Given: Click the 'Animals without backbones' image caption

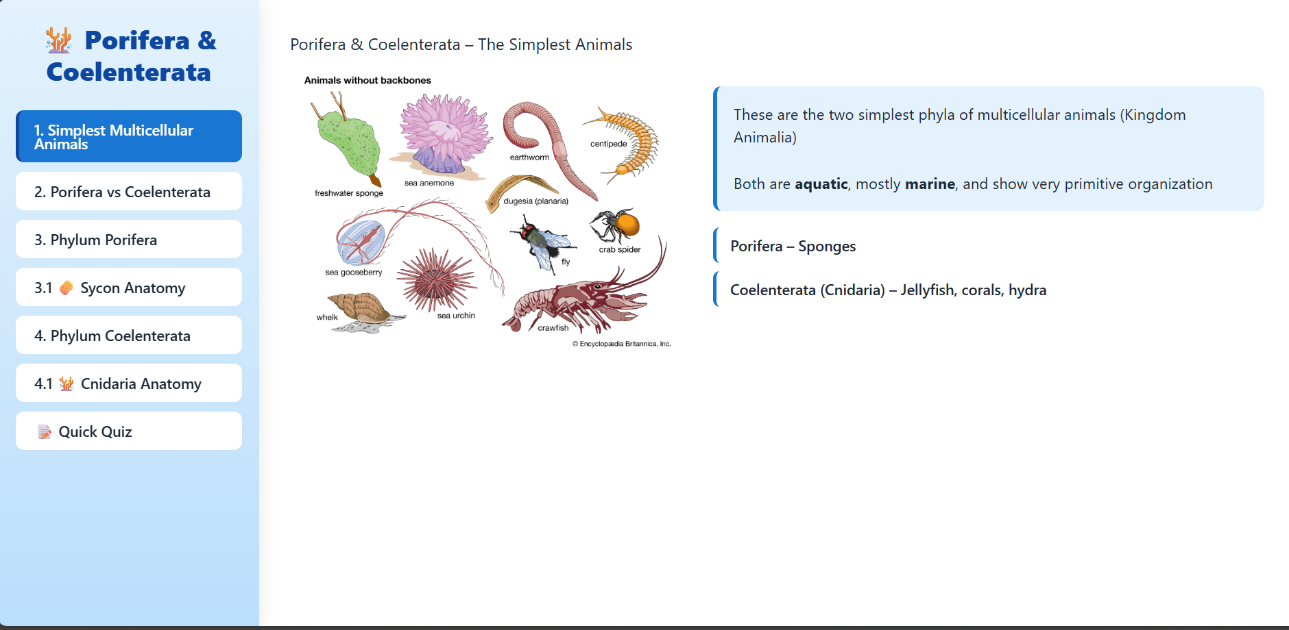Looking at the screenshot, I should tap(368, 80).
